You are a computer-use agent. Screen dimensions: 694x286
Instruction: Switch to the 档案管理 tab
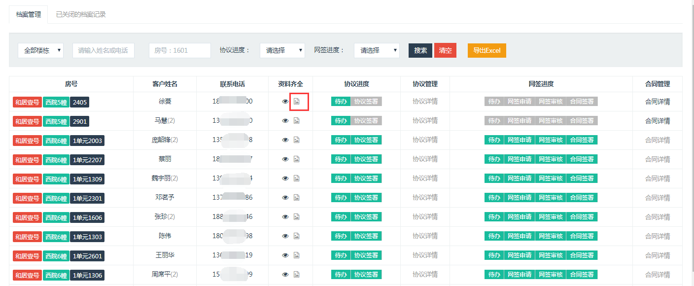pos(29,14)
